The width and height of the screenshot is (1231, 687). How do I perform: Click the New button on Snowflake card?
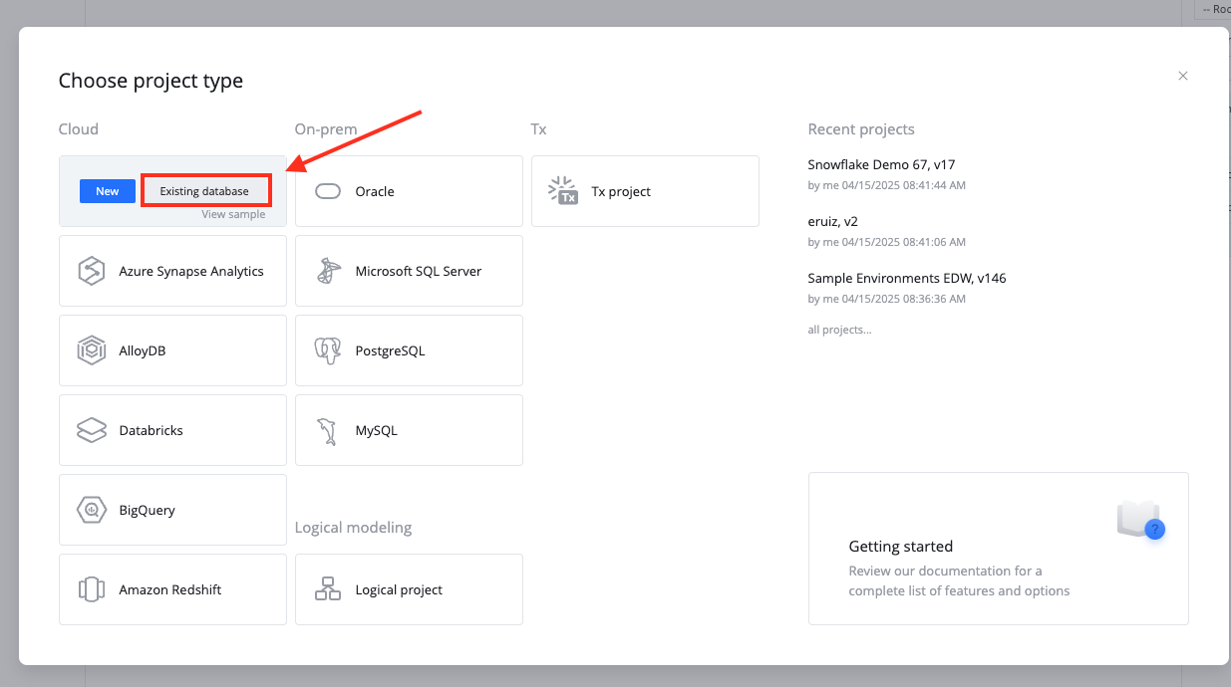[107, 190]
